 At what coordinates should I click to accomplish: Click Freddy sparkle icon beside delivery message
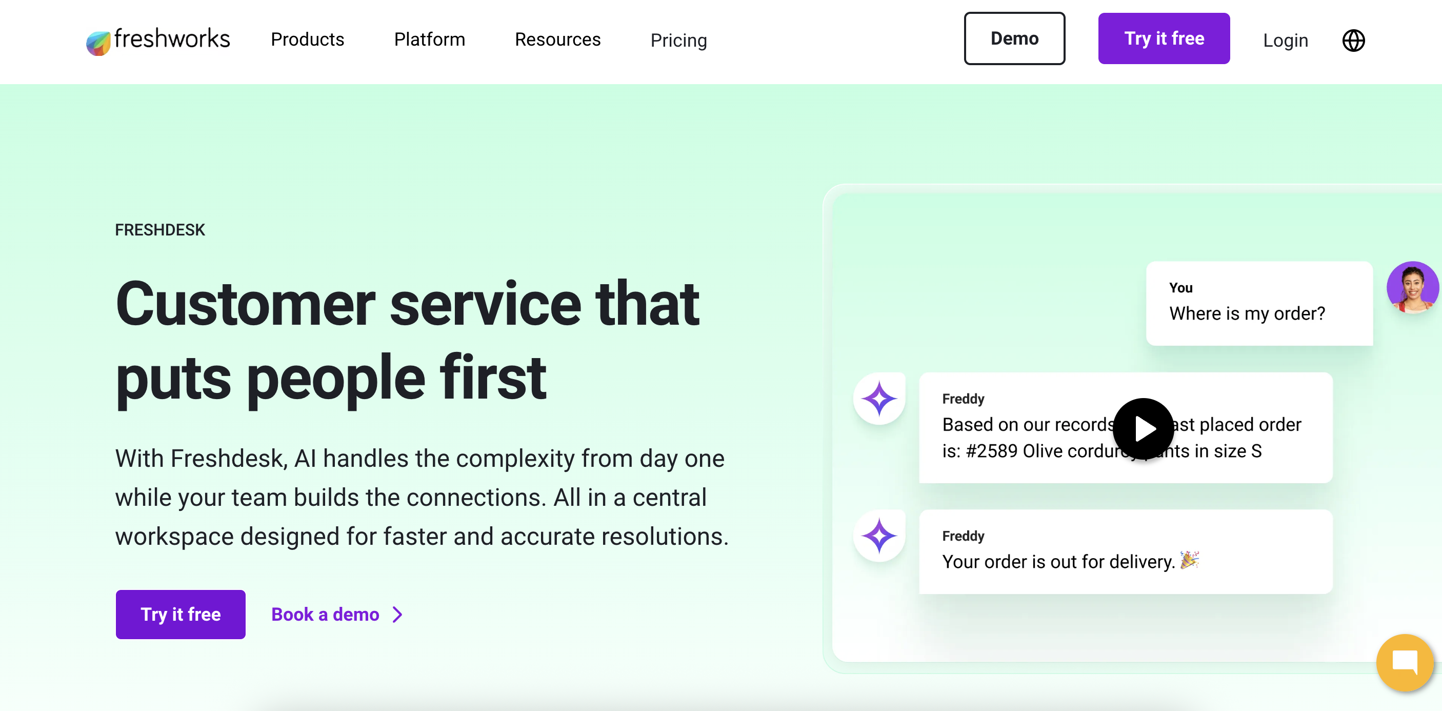pyautogui.click(x=879, y=536)
